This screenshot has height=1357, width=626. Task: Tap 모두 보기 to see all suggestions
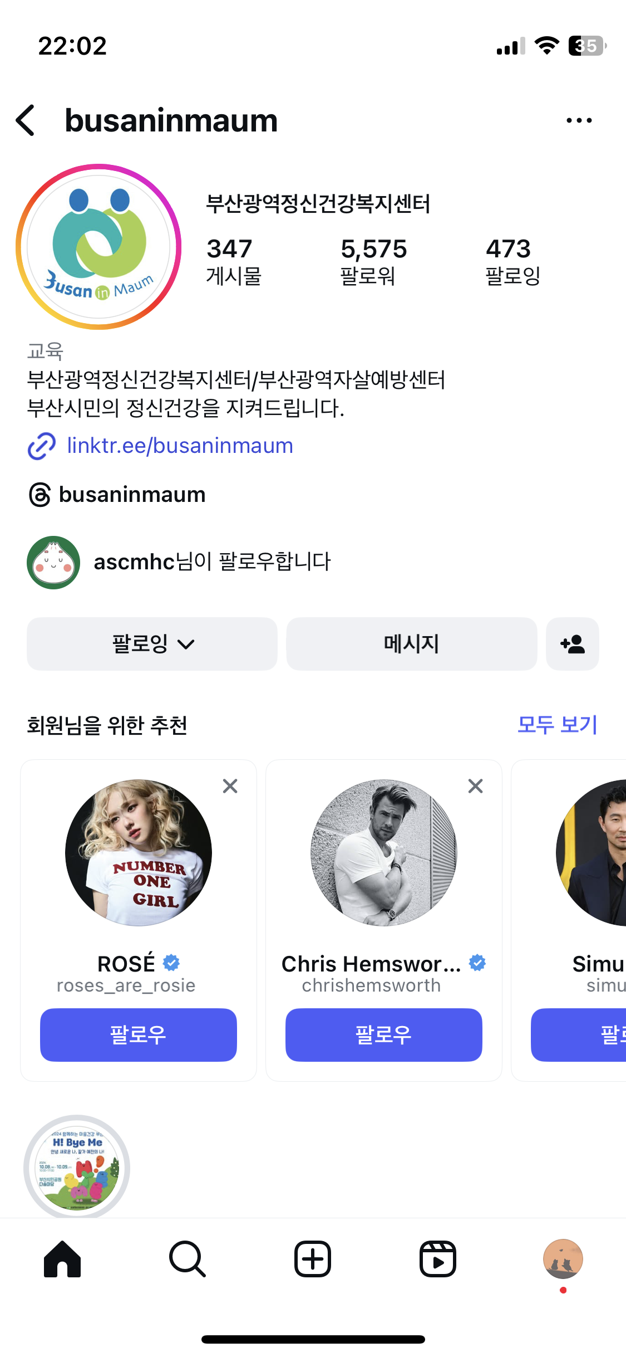coord(557,725)
